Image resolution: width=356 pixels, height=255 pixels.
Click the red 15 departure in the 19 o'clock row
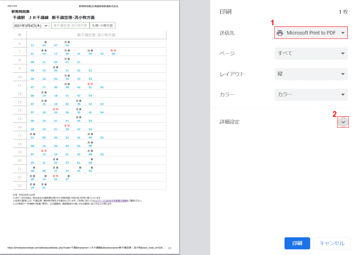coord(44,154)
